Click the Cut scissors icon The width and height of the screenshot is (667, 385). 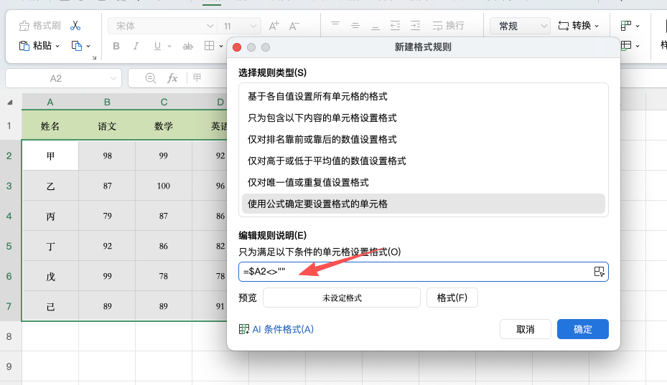click(75, 26)
